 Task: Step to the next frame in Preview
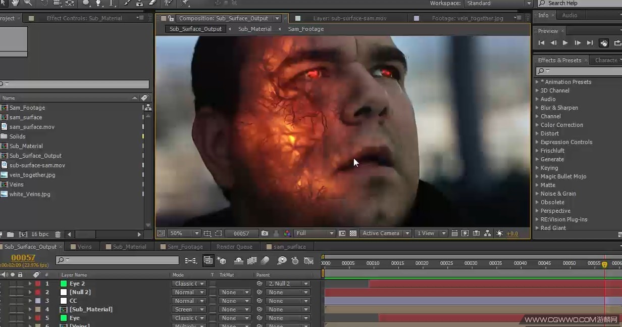(x=578, y=43)
